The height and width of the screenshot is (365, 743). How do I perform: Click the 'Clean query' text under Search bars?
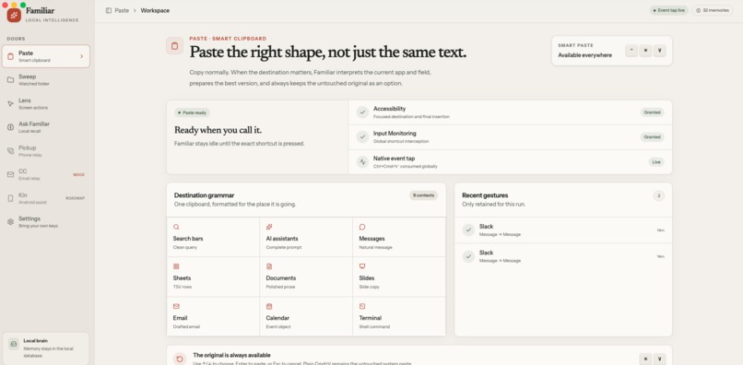coord(184,247)
